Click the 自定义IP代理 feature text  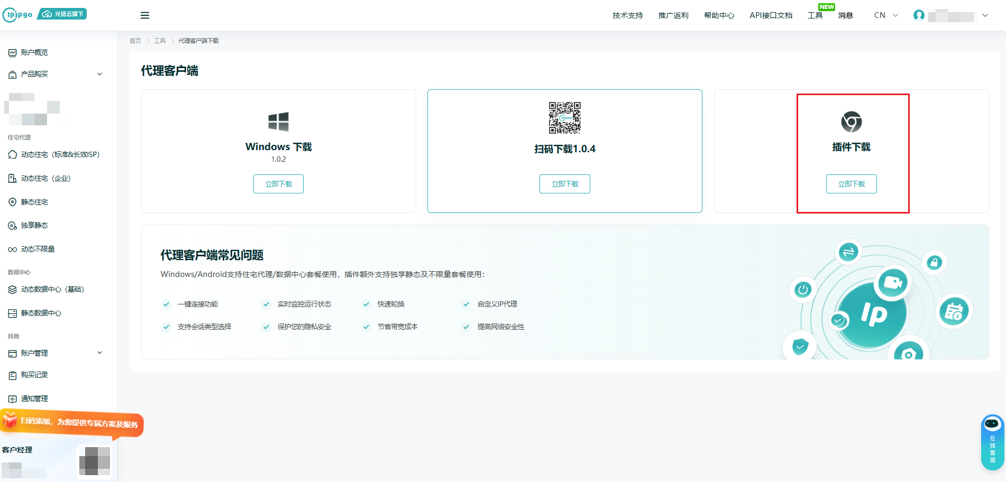point(497,304)
